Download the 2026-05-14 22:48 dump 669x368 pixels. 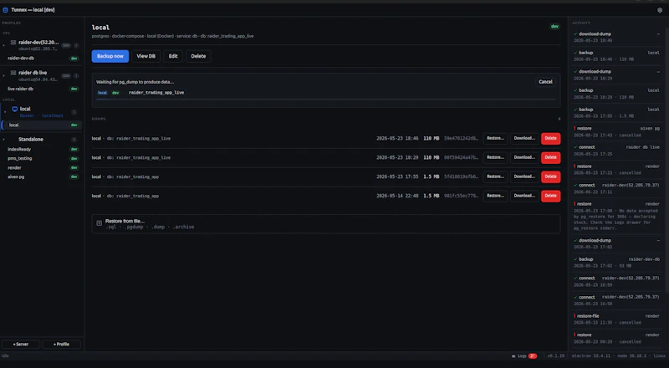pyautogui.click(x=524, y=196)
